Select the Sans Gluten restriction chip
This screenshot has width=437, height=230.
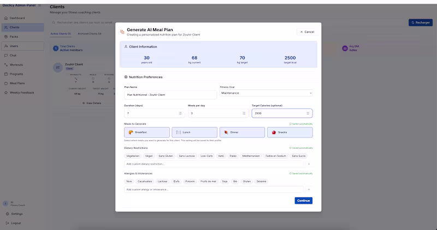point(166,156)
